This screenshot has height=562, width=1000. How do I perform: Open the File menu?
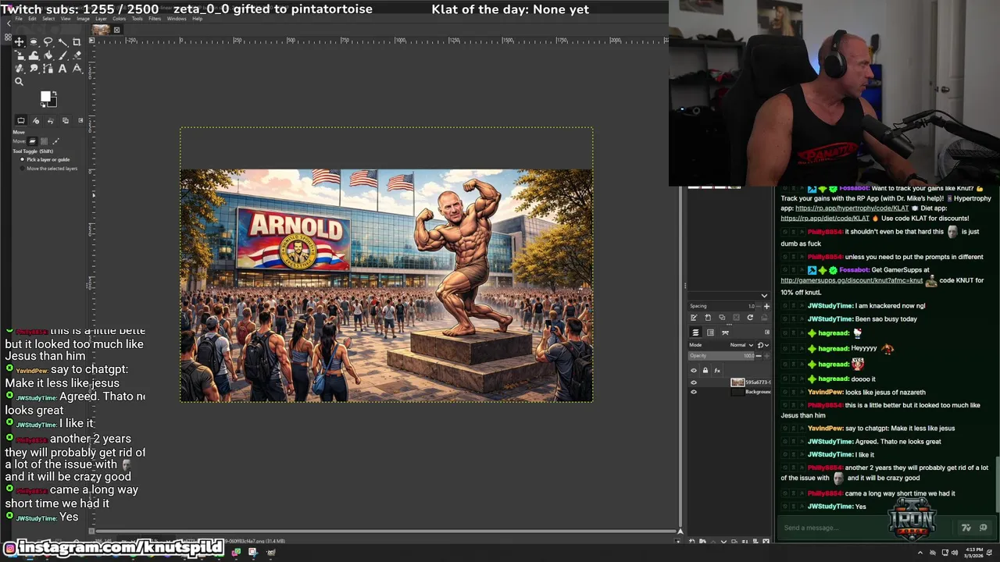[x=19, y=19]
